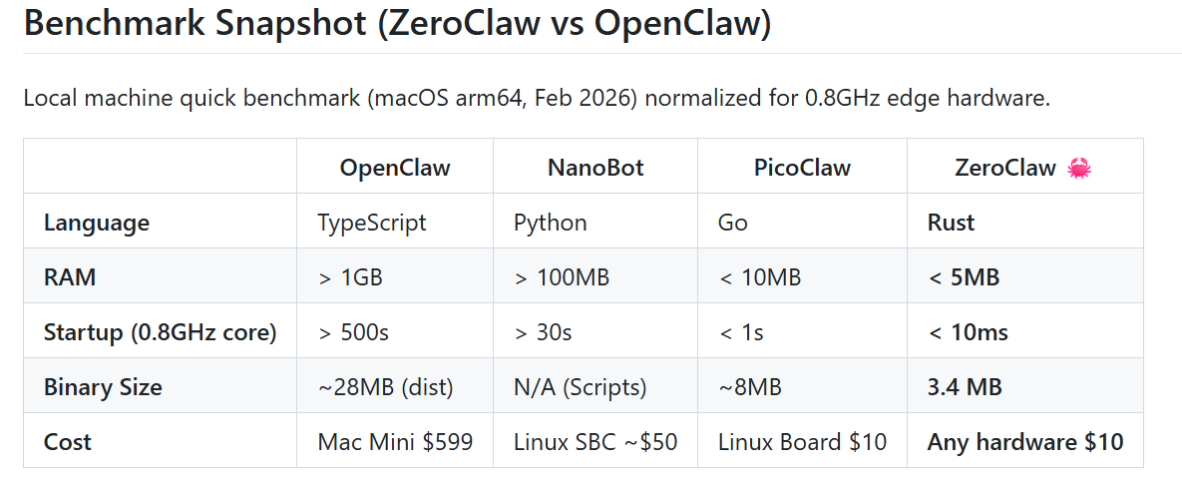Viewport: 1182px width, 488px height.
Task: Click the ZeroClaw column header text
Action: (1005, 168)
